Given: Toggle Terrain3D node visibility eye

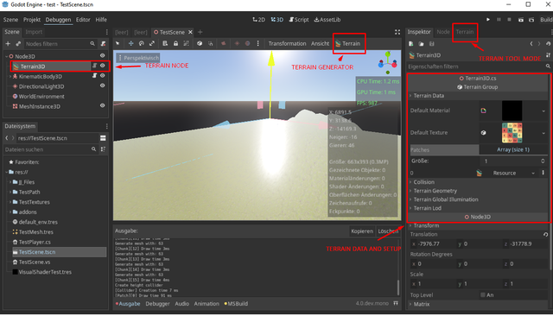Looking at the screenshot, I should pyautogui.click(x=103, y=66).
